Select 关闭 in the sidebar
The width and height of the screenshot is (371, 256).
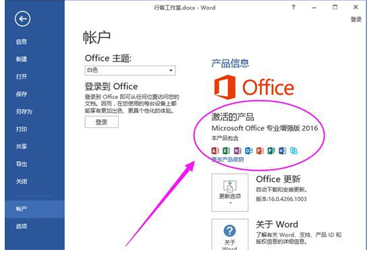pyautogui.click(x=22, y=181)
